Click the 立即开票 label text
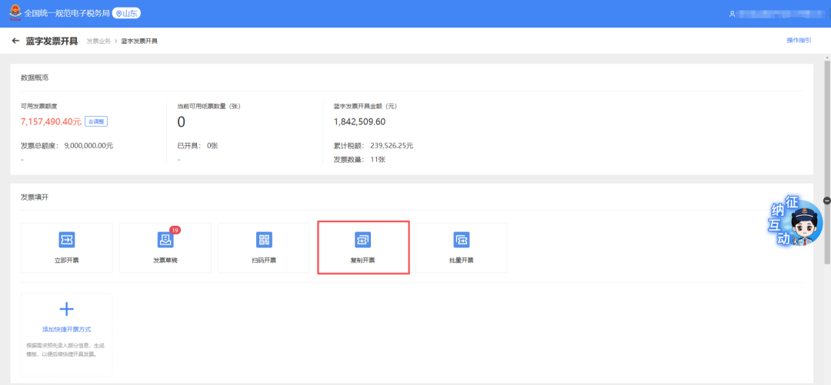Viewport: 831px width, 385px height. [x=67, y=260]
